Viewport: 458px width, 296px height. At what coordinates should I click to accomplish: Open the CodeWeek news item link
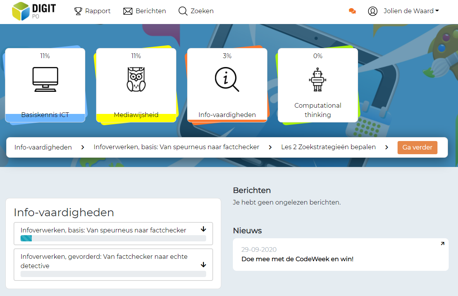[x=298, y=259]
